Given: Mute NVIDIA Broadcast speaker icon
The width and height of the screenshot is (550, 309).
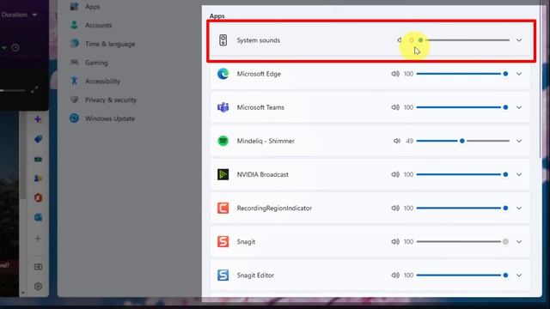Looking at the screenshot, I should [x=395, y=174].
